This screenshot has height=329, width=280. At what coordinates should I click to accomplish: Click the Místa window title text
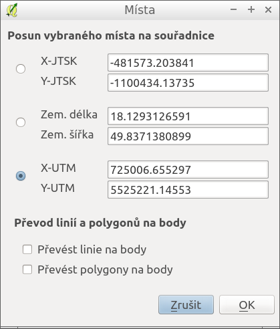click(x=140, y=10)
